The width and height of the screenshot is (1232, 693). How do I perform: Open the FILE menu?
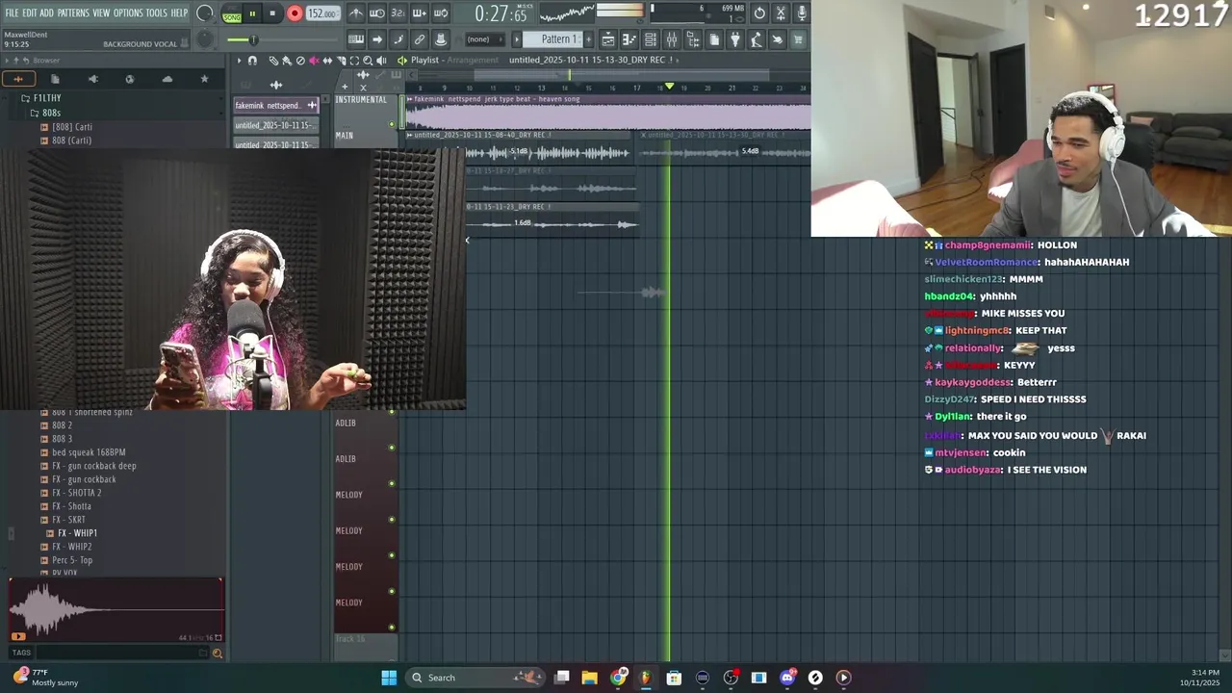(12, 13)
